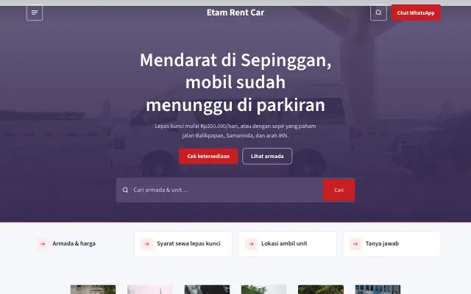
Task: Open the Tanya jawab card
Action: tap(392, 243)
